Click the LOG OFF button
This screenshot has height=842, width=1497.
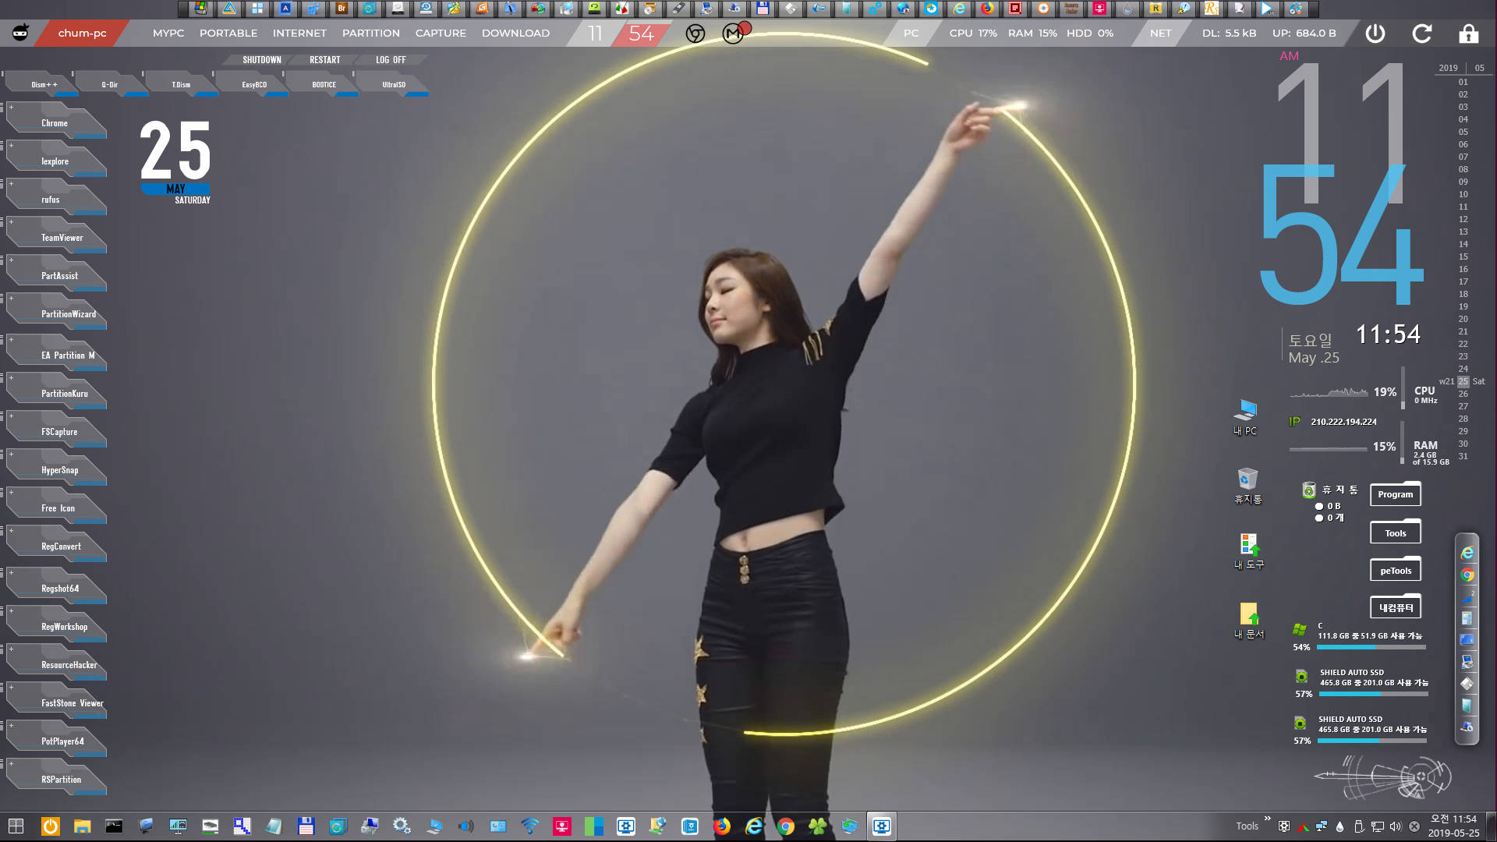coord(391,60)
